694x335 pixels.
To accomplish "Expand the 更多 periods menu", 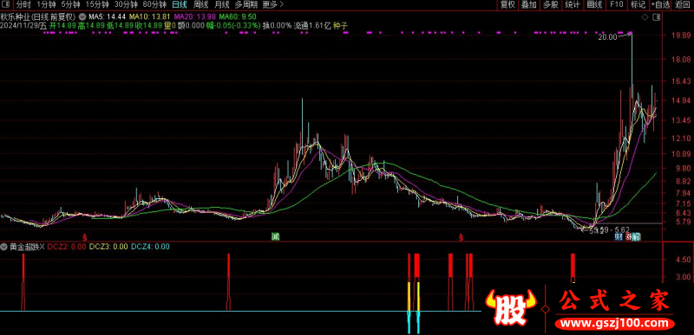I will pyautogui.click(x=272, y=5).
